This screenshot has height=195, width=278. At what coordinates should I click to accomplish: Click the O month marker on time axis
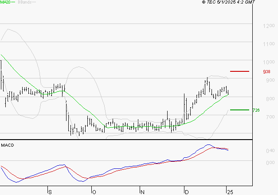94,192
